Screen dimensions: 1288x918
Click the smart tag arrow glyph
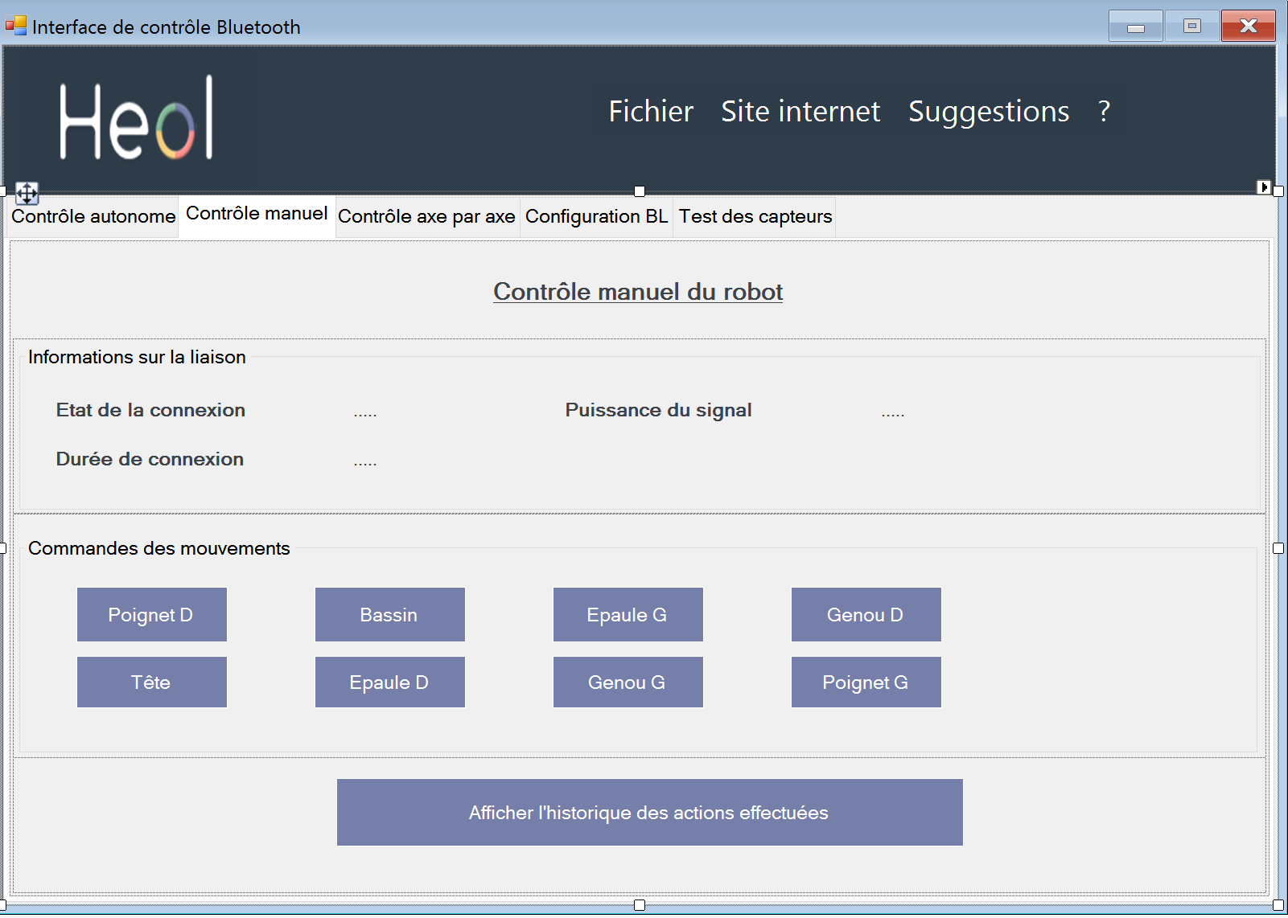tap(1264, 187)
